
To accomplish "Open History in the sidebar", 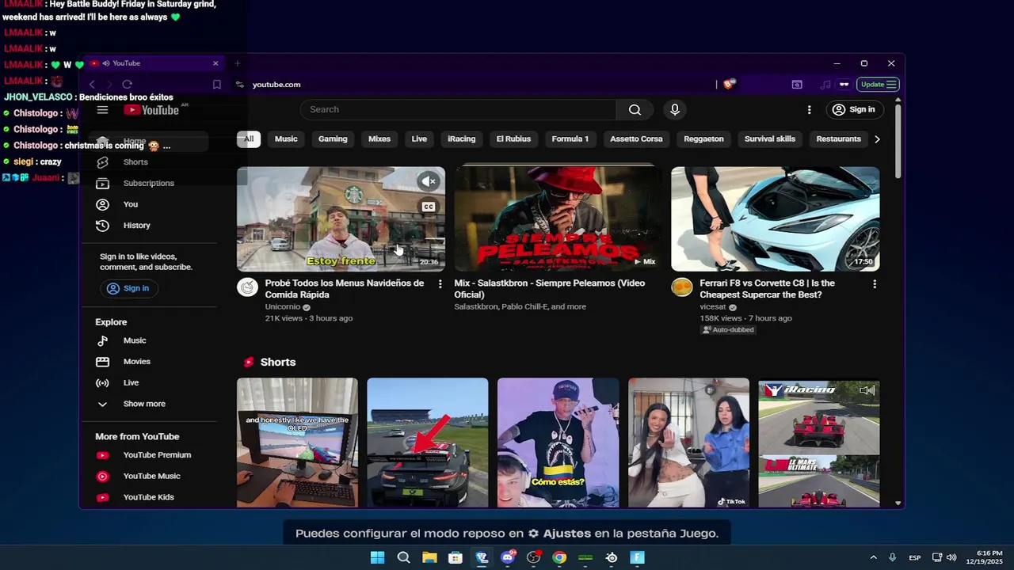I will pos(147,226).
